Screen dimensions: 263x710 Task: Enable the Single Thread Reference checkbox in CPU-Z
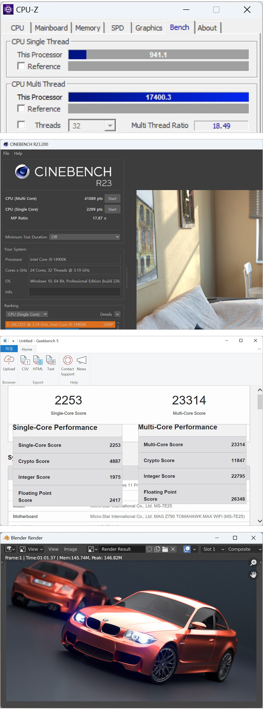click(x=21, y=66)
